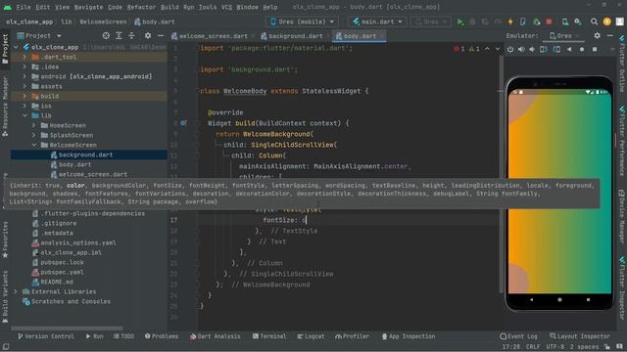Open Version Control tool window
Image resolution: width=627 pixels, height=352 pixels.
click(46, 336)
